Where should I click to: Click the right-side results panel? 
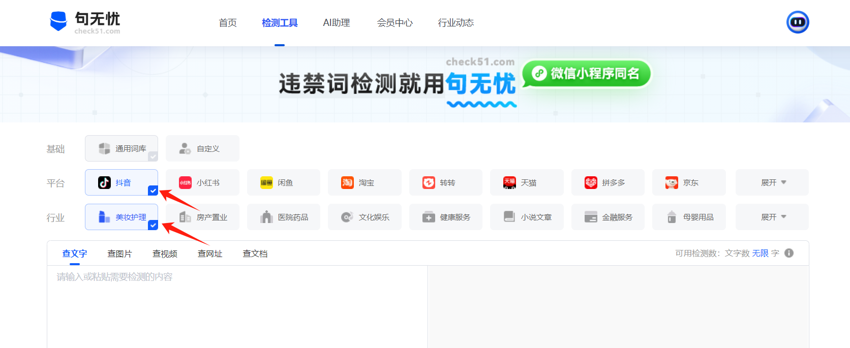pos(618,307)
